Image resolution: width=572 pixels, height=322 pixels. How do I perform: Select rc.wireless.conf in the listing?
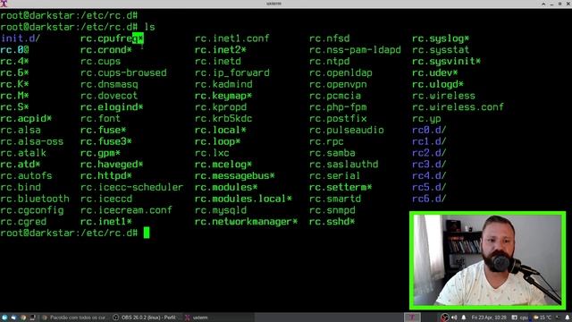pyautogui.click(x=458, y=107)
